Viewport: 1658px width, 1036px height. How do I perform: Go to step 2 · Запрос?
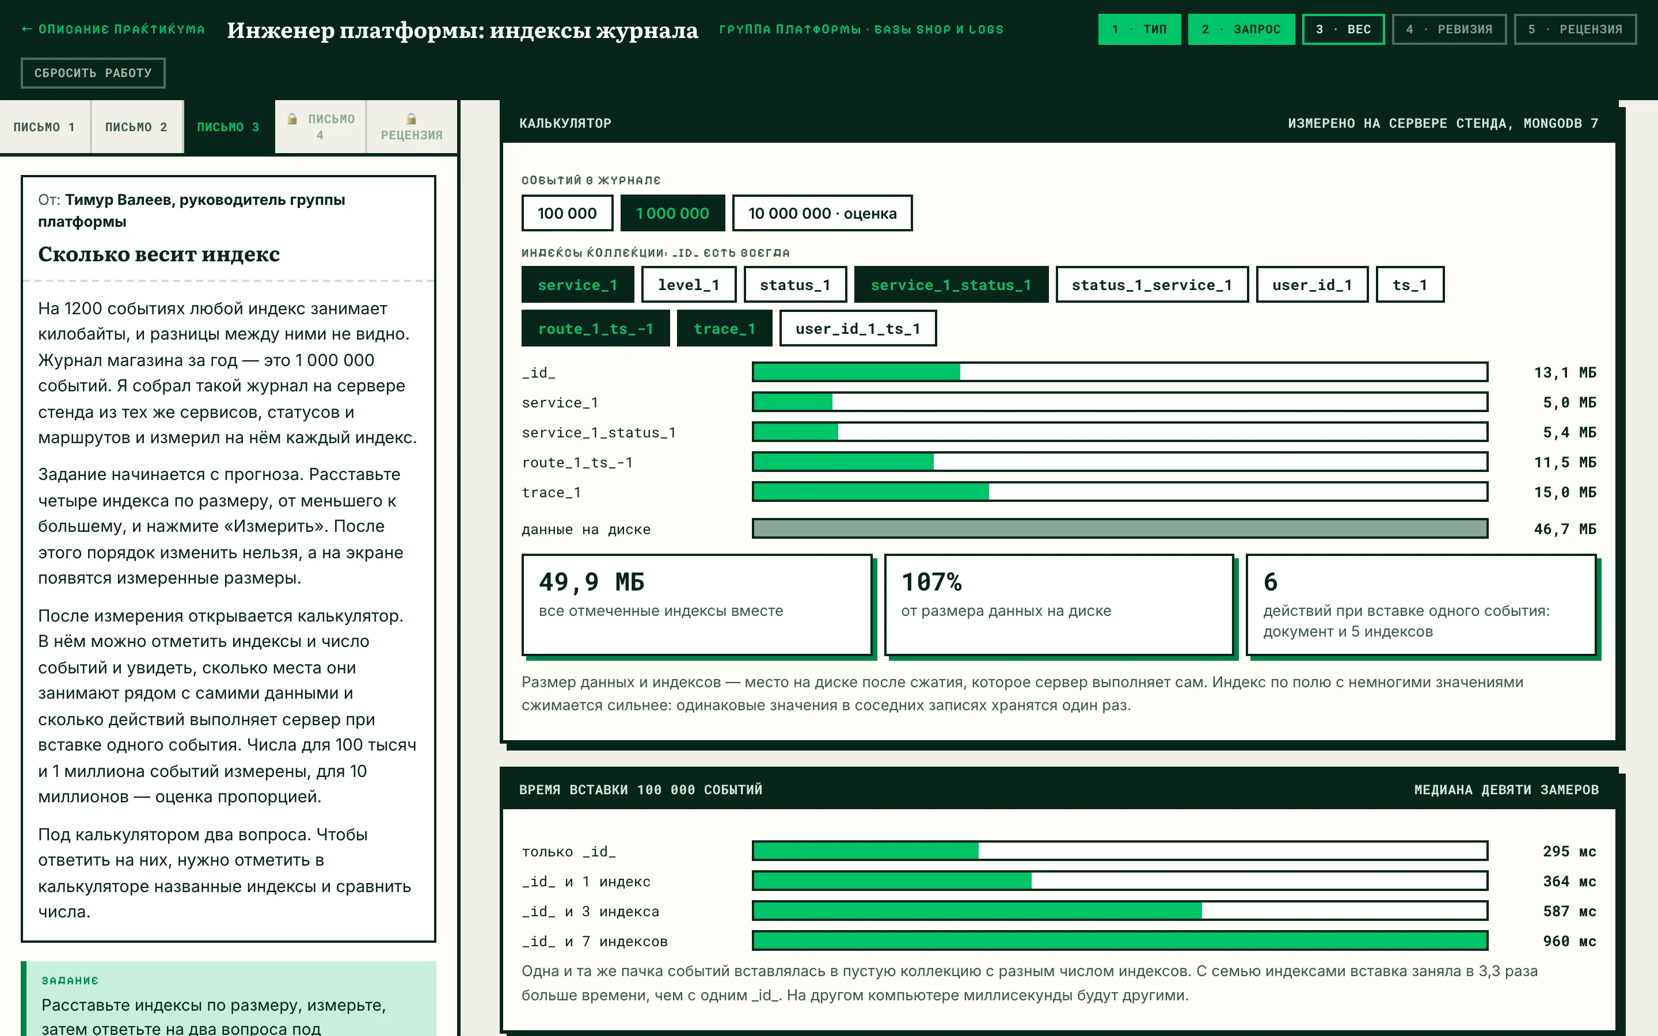click(1241, 29)
